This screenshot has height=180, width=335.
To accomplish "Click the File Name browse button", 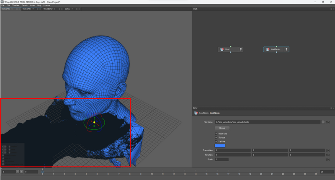I will (323, 122).
